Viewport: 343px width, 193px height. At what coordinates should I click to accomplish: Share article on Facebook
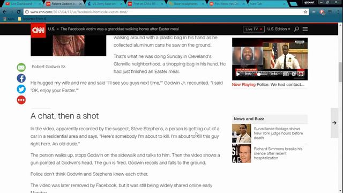(x=21, y=78)
